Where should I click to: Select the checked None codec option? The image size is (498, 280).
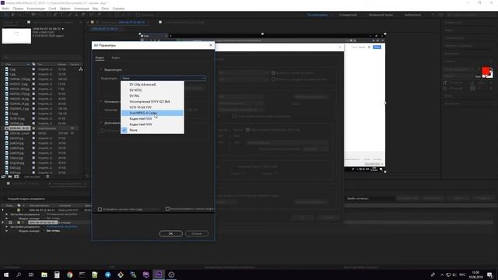point(153,130)
